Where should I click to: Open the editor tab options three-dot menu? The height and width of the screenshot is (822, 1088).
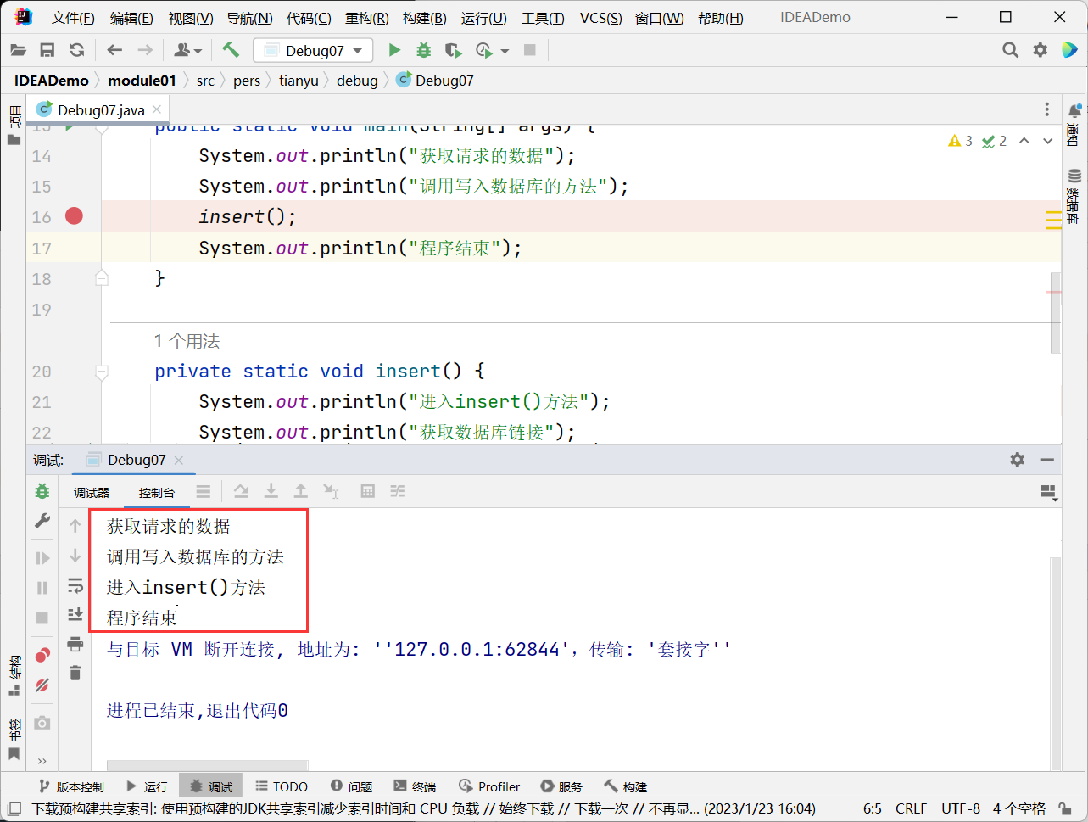[1047, 109]
